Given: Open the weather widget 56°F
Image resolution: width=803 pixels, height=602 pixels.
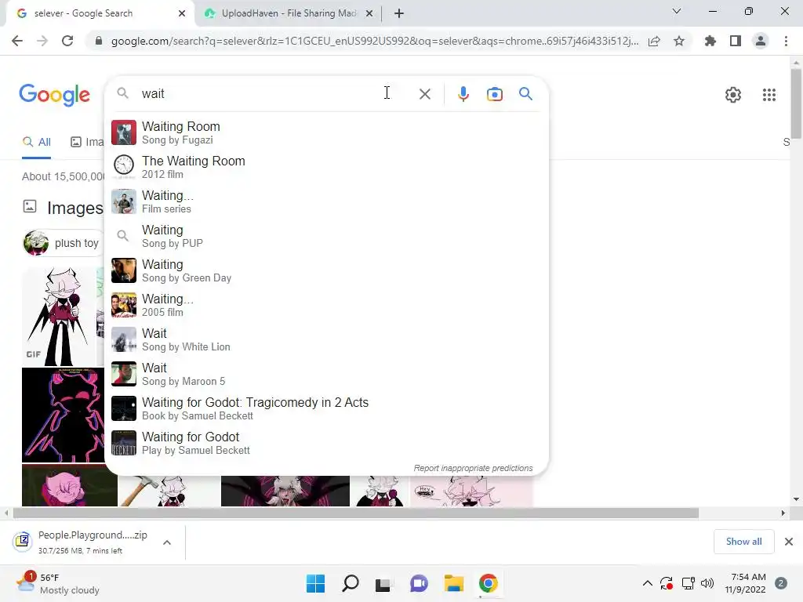Looking at the screenshot, I should (57, 583).
